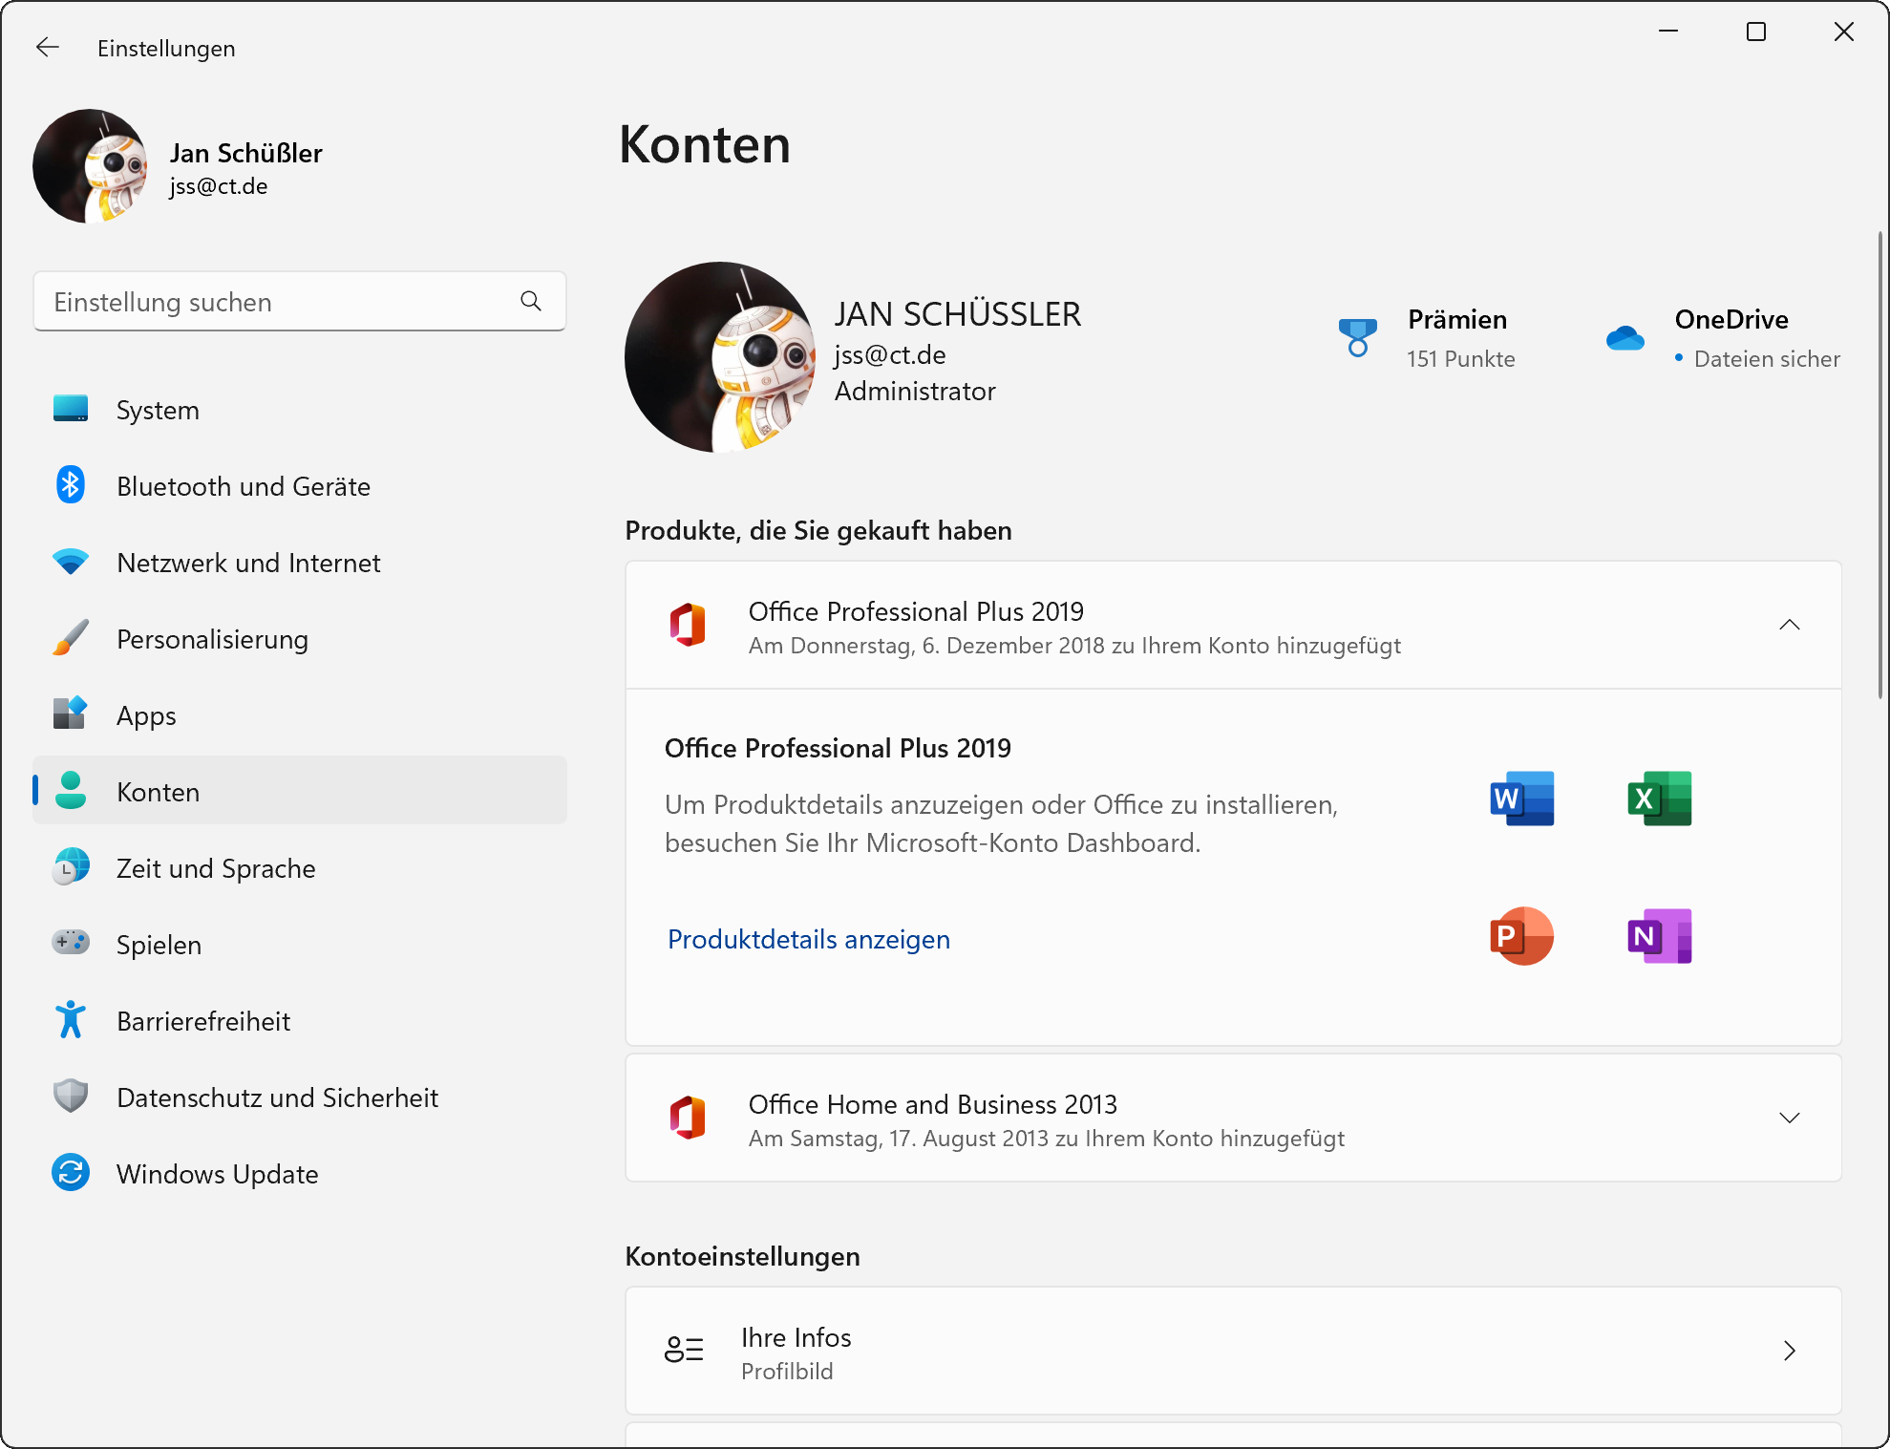Screen dimensions: 1890x1449
Task: Open Bluetooth und Geräte settings
Action: click(243, 486)
